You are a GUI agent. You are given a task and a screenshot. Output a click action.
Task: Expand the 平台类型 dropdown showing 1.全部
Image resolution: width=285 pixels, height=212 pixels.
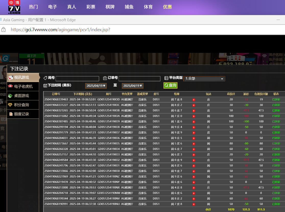coord(204,79)
